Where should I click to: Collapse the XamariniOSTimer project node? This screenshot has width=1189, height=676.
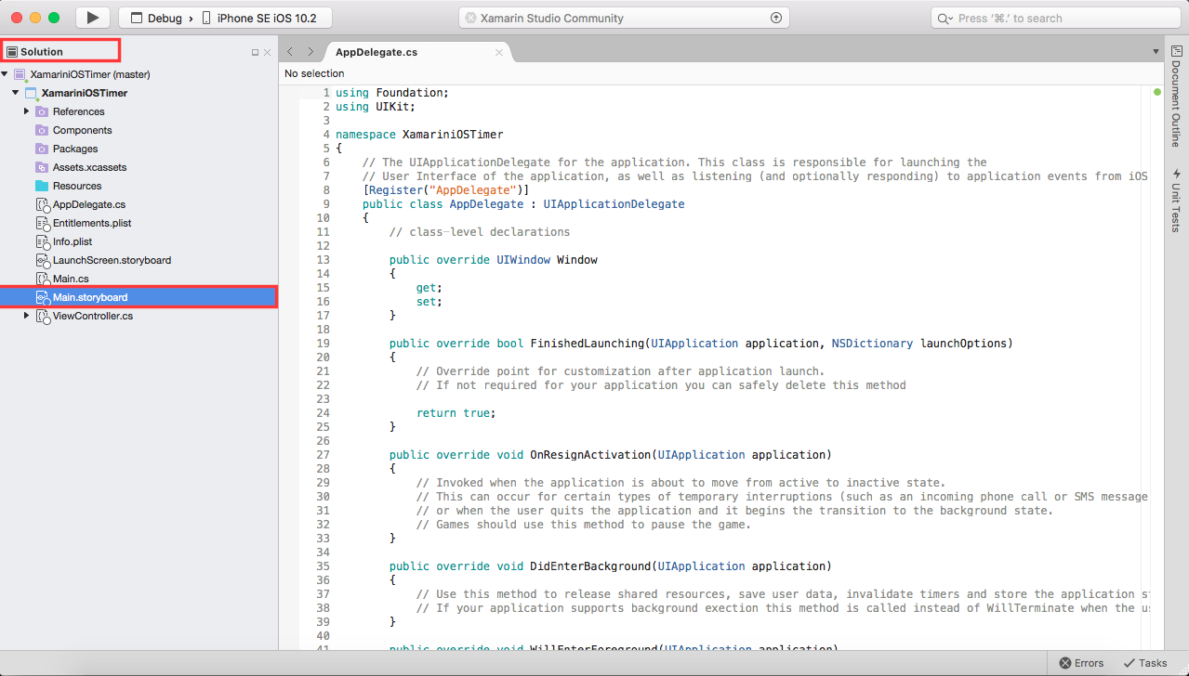[x=13, y=93]
